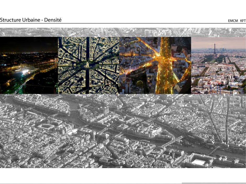Image resolution: width=246 pixels, height=184 pixels.
Task: Click the KFT label in the header
Action: (243, 21)
